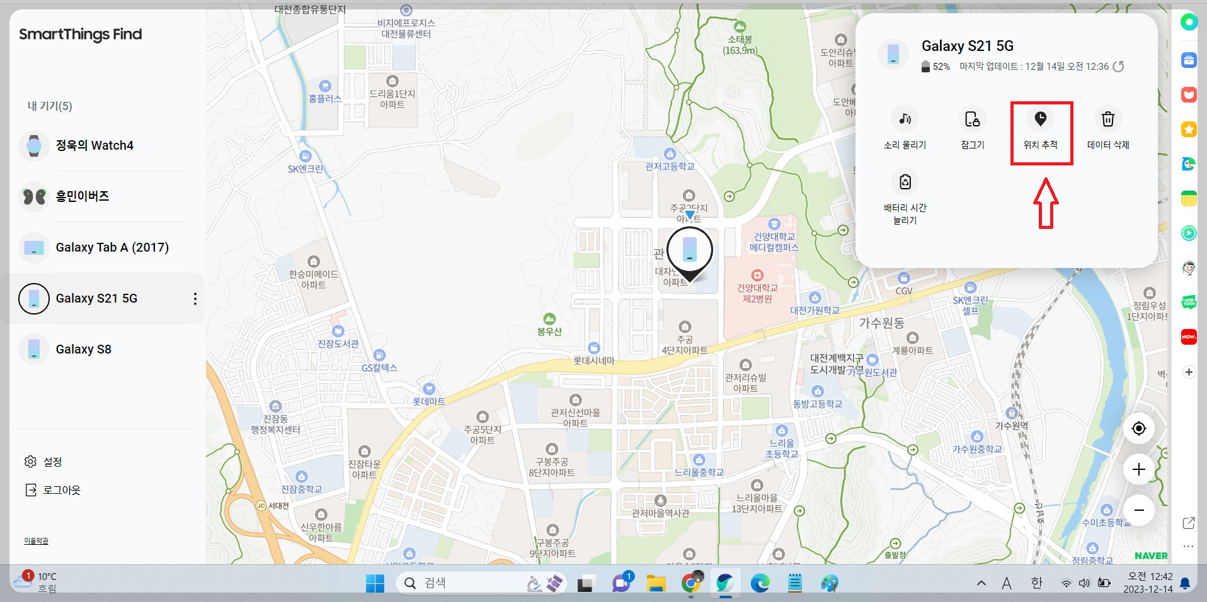This screenshot has width=1207, height=602.
Task: Zoom in the map with plus button
Action: pos(1139,469)
